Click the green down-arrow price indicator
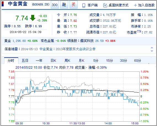The height and width of the screenshot is (126, 157). [33, 18]
